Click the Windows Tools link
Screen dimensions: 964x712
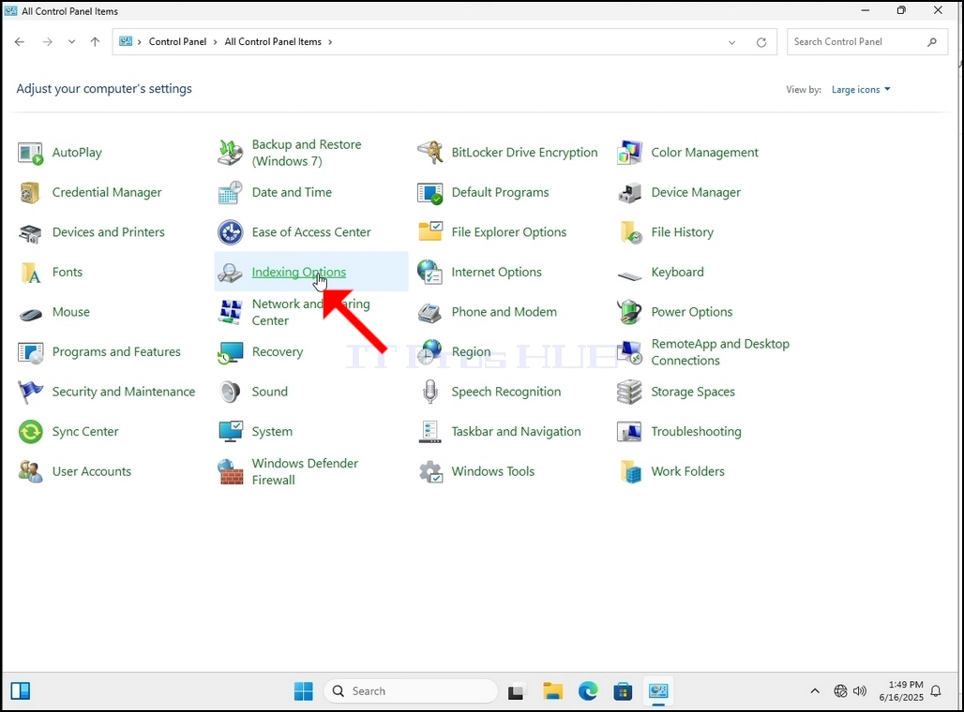493,471
